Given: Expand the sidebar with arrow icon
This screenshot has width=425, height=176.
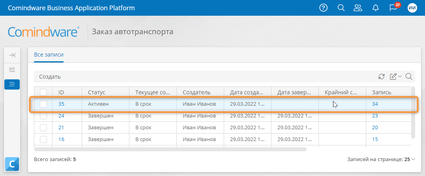Looking at the screenshot, I should tap(12, 55).
